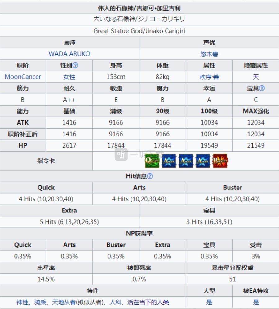Follow the MoonCancer class link
Image resolution: width=279 pixels, height=309 pixels.
tap(23, 77)
